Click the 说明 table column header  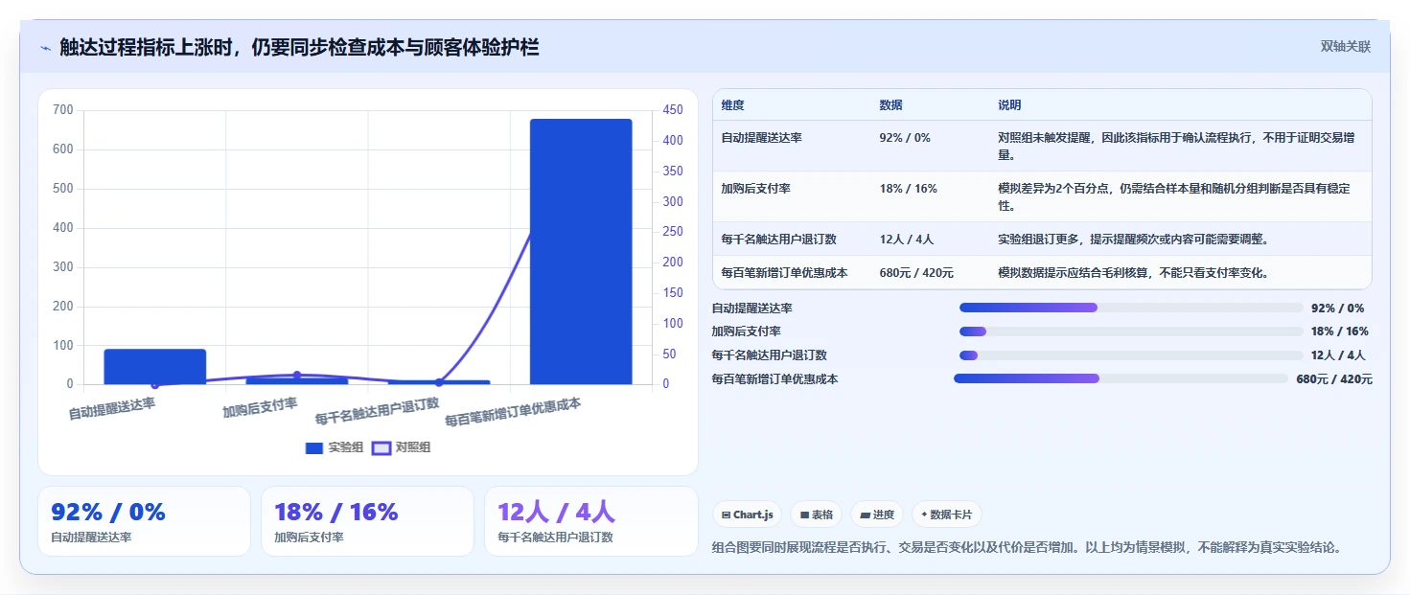coord(1009,104)
